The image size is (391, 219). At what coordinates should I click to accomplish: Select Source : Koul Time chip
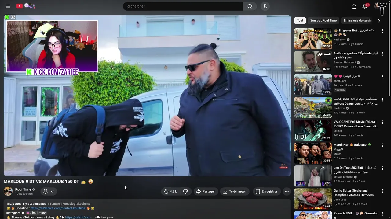(x=323, y=20)
